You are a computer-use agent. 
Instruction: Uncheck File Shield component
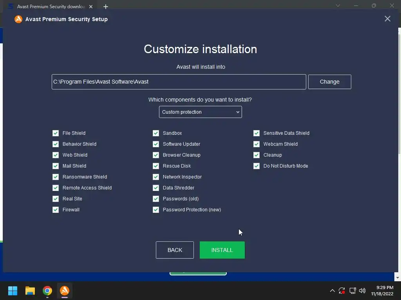(56, 133)
